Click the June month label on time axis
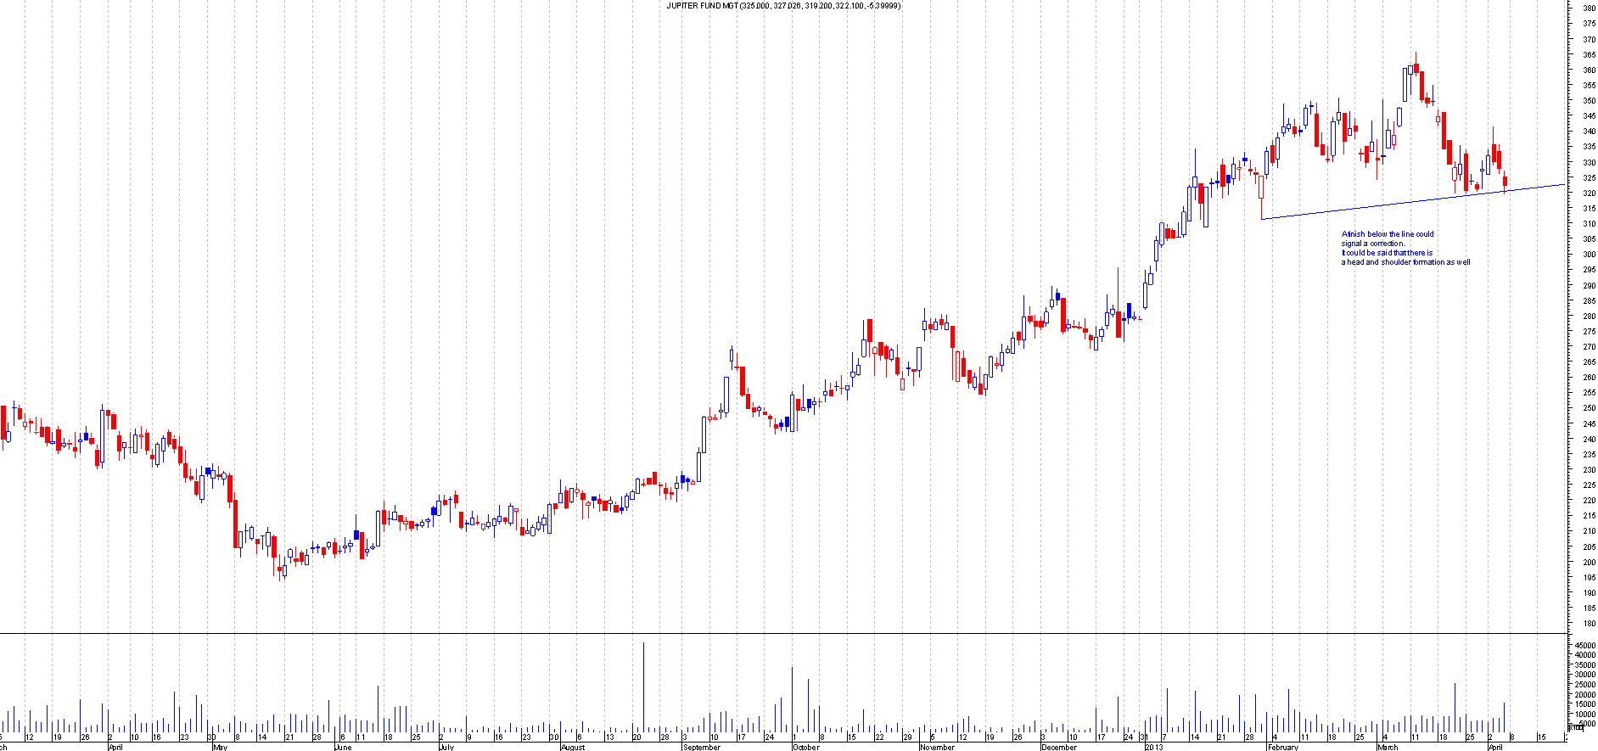Image resolution: width=1598 pixels, height=751 pixels. 342,748
